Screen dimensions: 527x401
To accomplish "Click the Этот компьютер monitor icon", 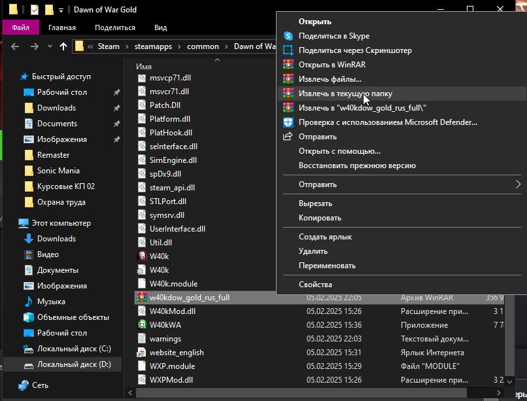I will tap(23, 223).
